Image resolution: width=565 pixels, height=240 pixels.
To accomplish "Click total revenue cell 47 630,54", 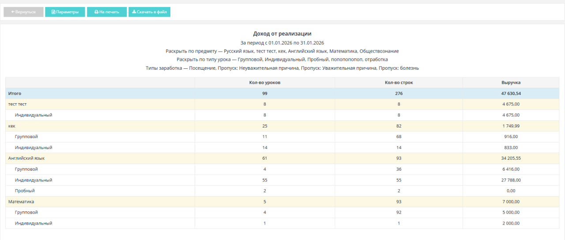I will tap(511, 94).
